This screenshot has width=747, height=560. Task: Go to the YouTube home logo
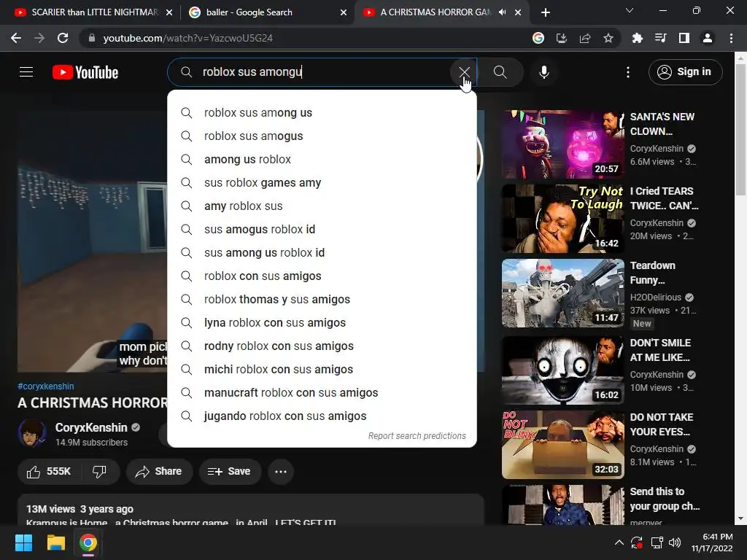tap(85, 72)
